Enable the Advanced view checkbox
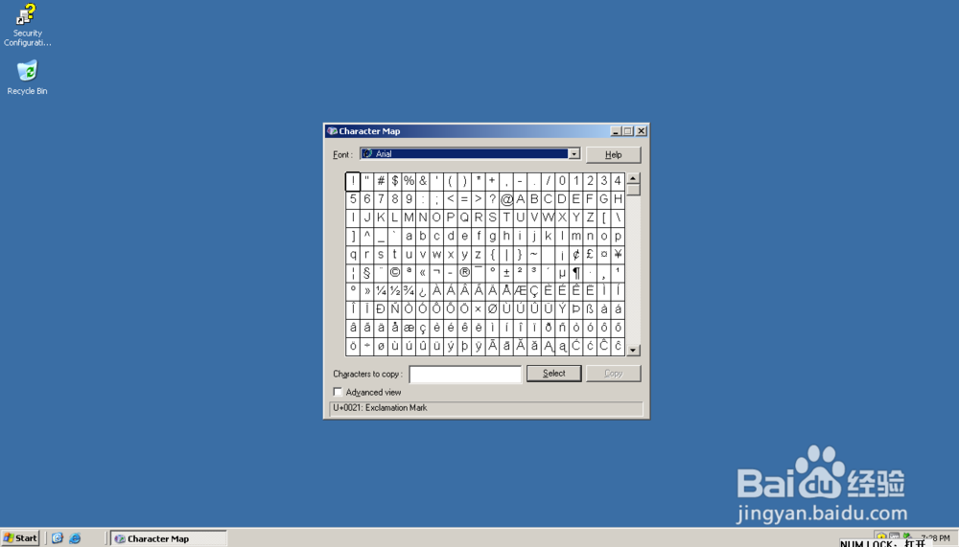Screen dimensions: 959x547 [338, 392]
